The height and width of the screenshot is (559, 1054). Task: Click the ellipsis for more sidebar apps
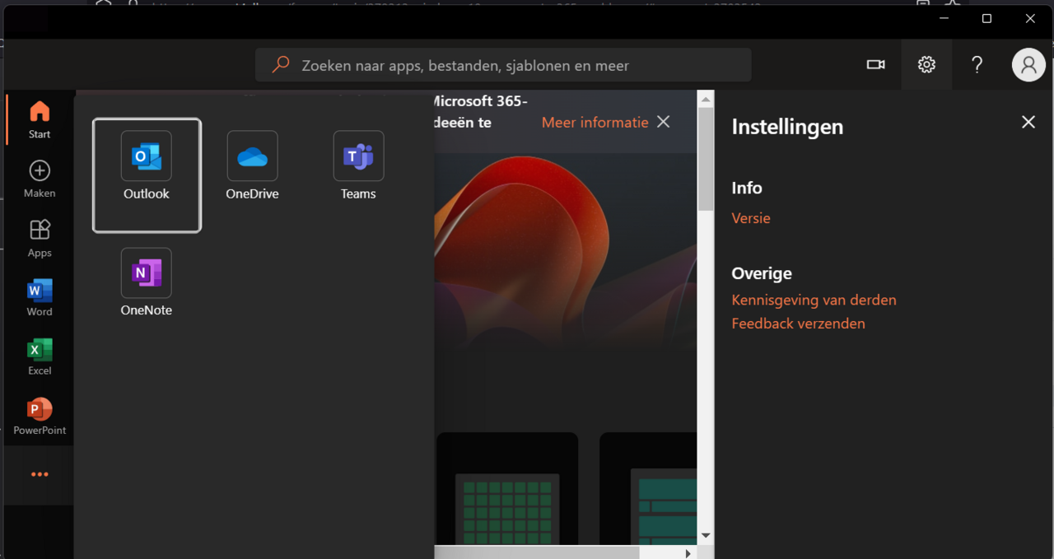(39, 473)
